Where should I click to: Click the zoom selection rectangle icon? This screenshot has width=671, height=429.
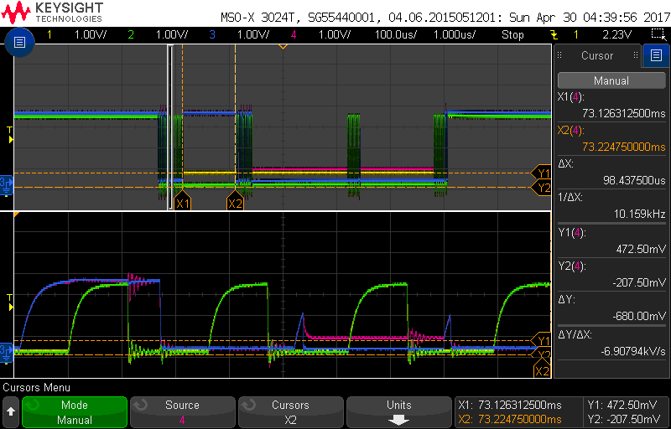click(657, 34)
